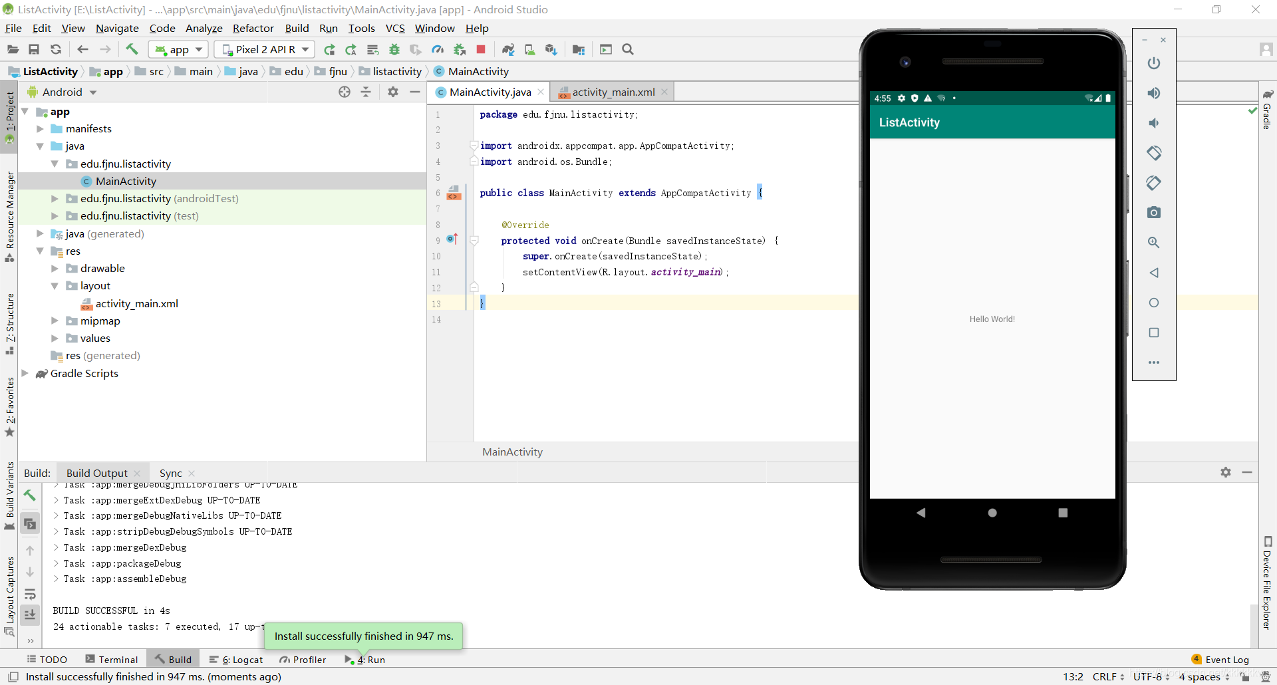Go back with the left arrow icon
This screenshot has width=1277, height=685.
(x=82, y=50)
